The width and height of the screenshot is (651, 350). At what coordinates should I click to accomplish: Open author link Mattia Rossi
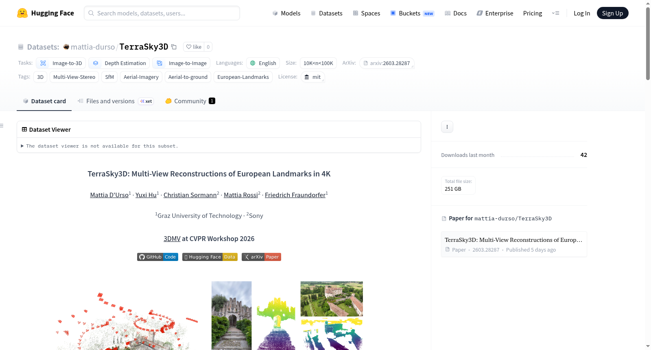tap(241, 195)
